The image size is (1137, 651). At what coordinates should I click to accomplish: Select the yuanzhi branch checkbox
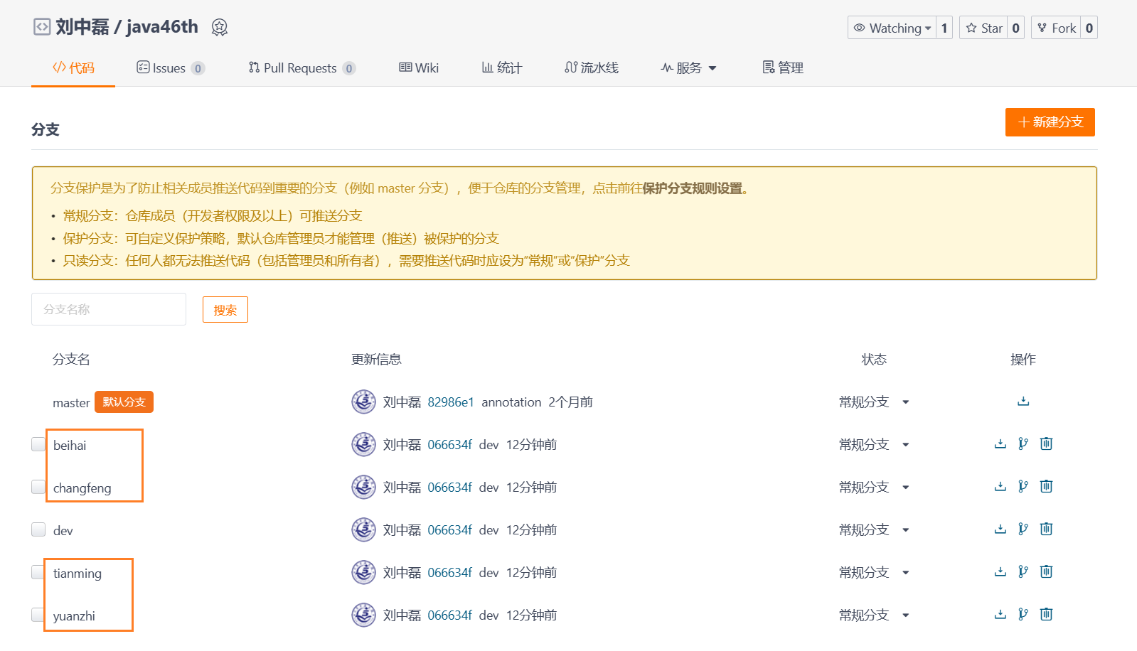(38, 615)
